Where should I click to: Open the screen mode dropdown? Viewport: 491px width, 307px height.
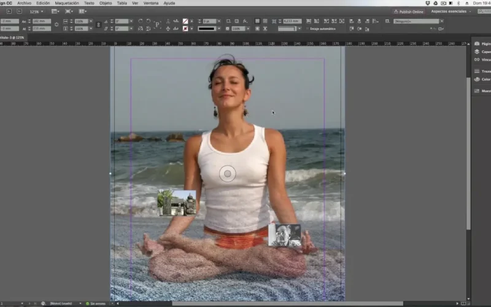(69, 11)
